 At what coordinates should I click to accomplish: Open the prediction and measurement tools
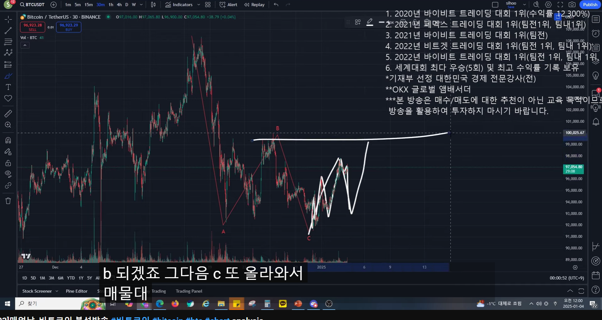coord(8,64)
